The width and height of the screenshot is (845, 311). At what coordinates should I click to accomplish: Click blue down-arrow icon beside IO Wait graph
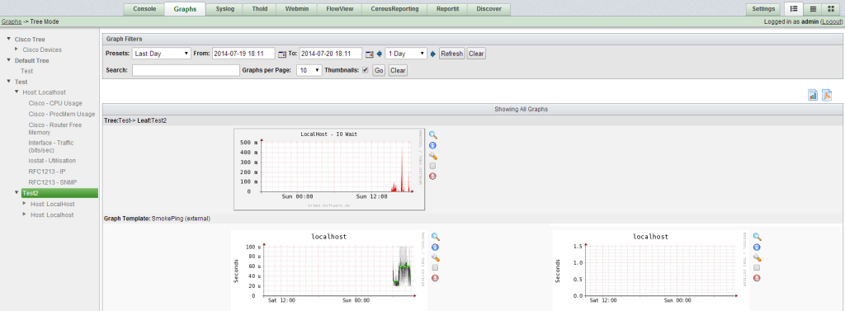[432, 145]
